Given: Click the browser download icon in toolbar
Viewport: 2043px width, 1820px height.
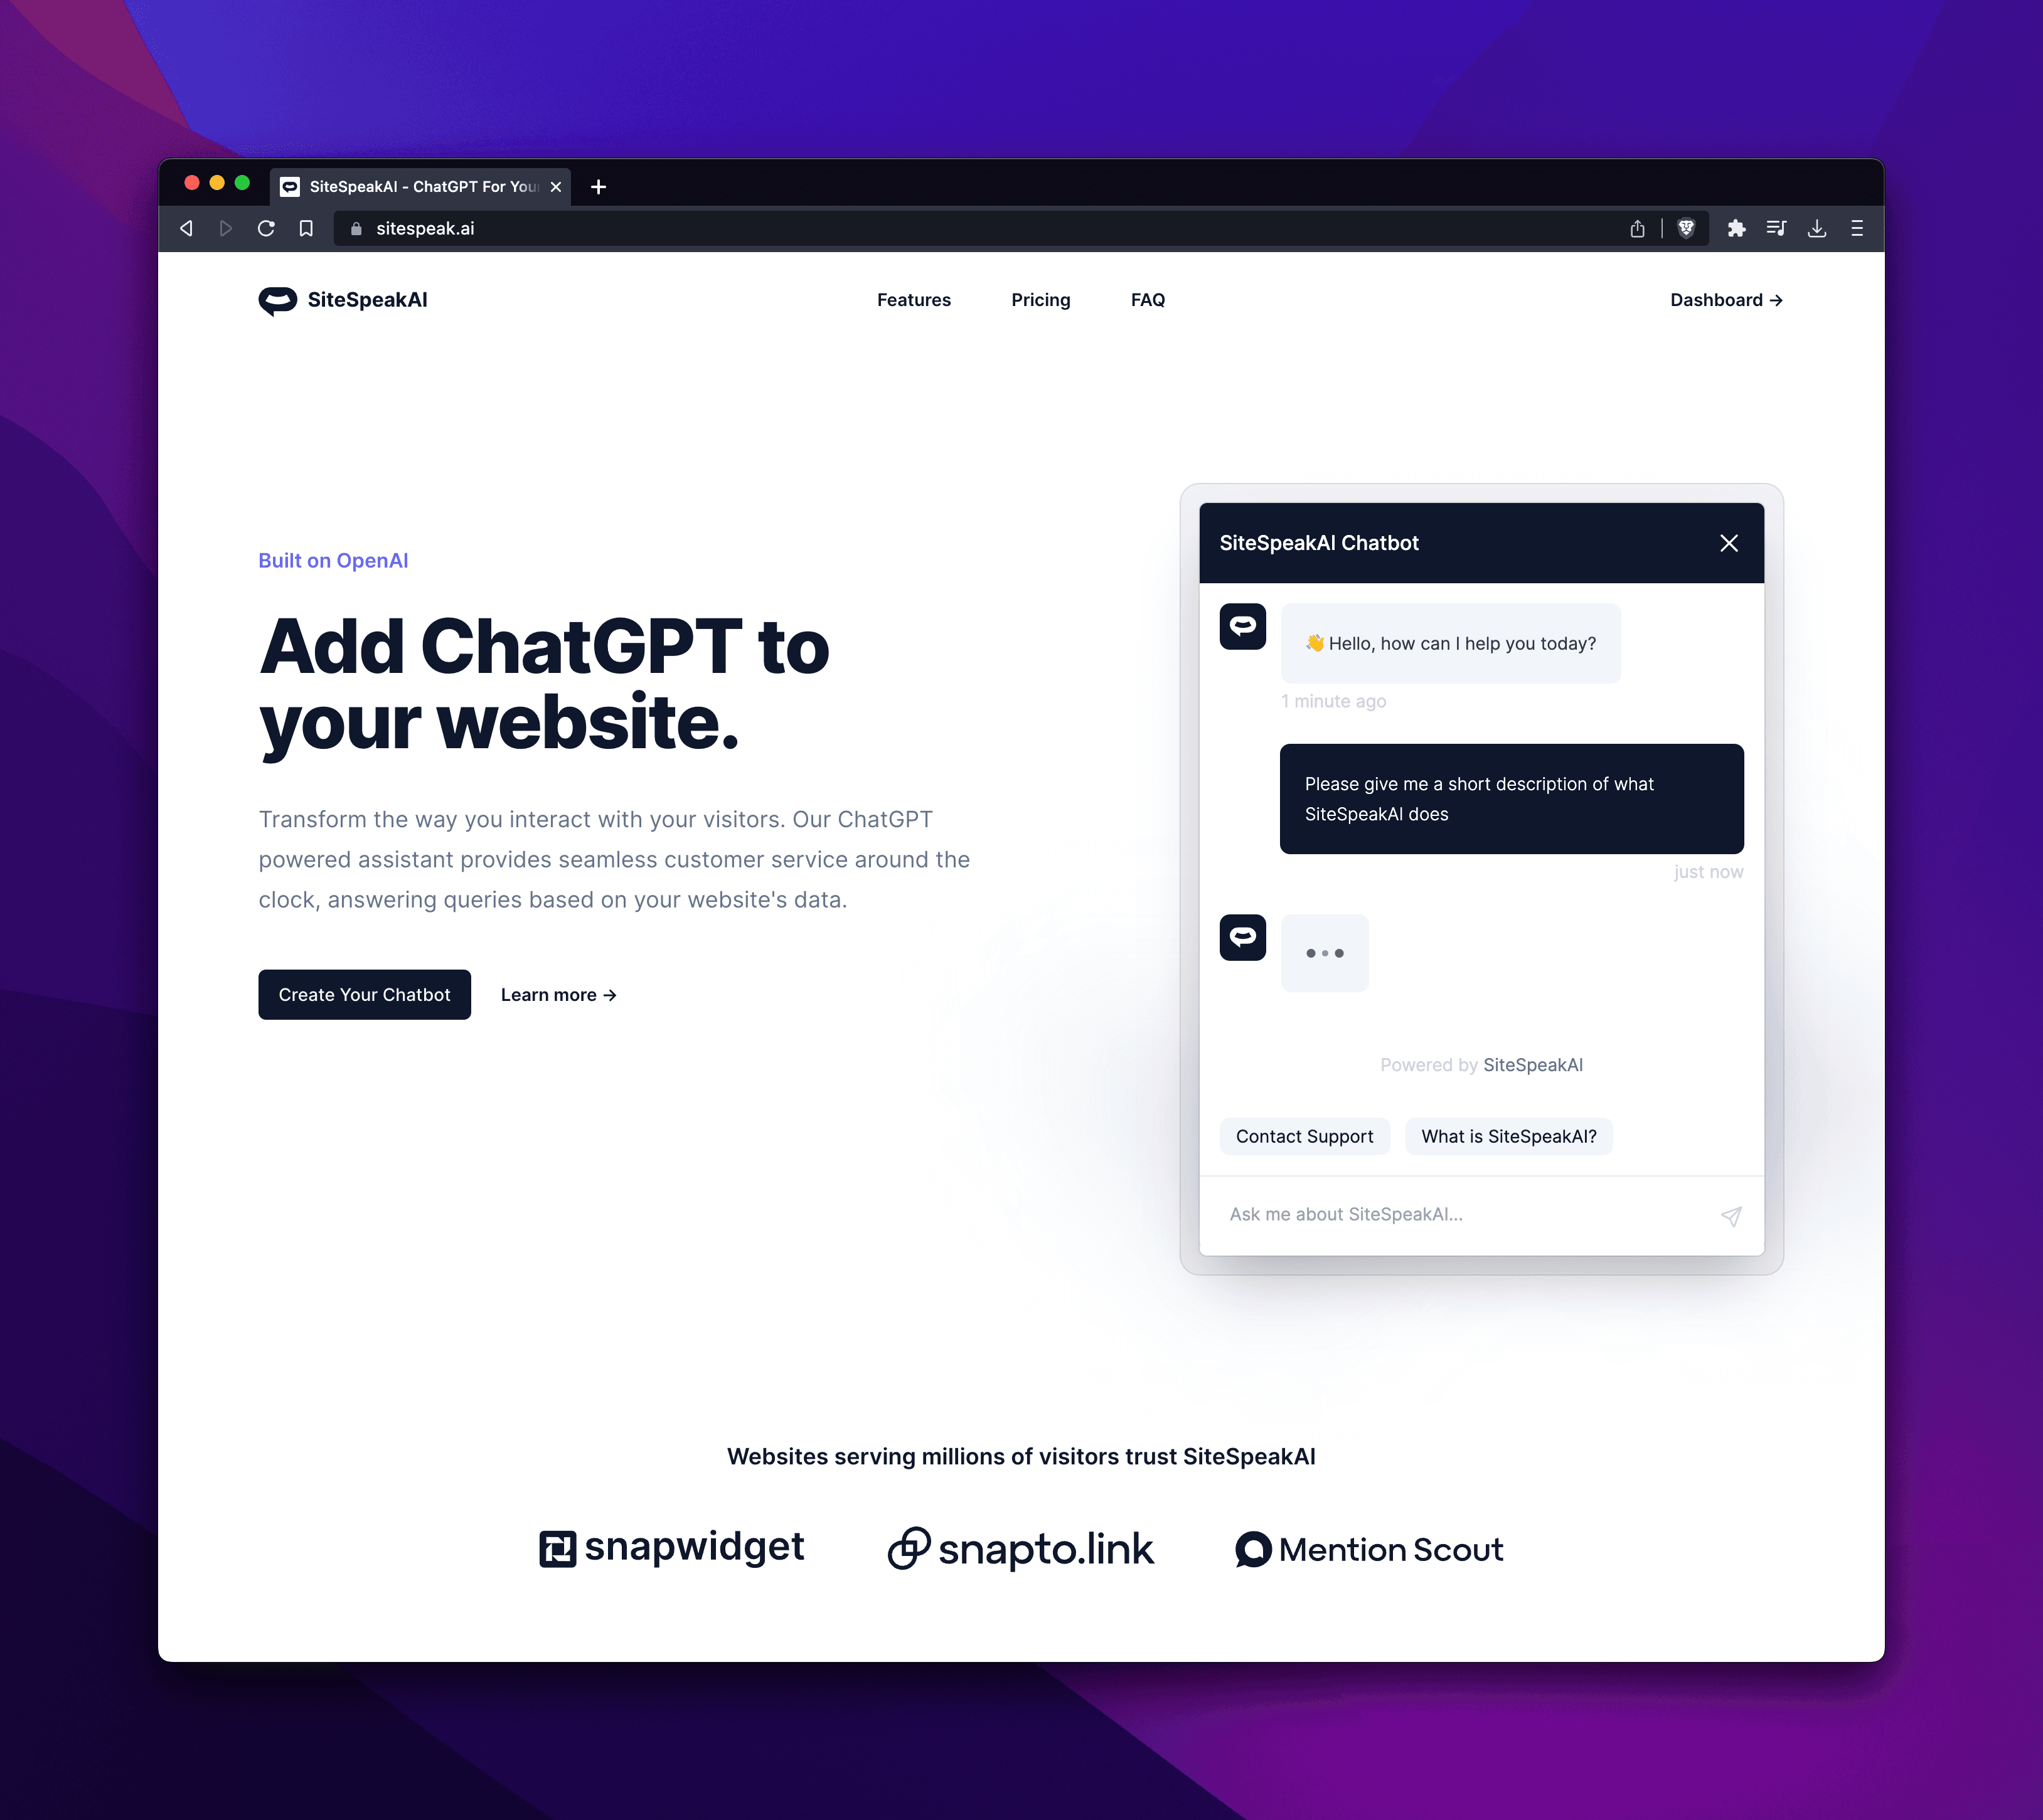Looking at the screenshot, I should click(1818, 228).
